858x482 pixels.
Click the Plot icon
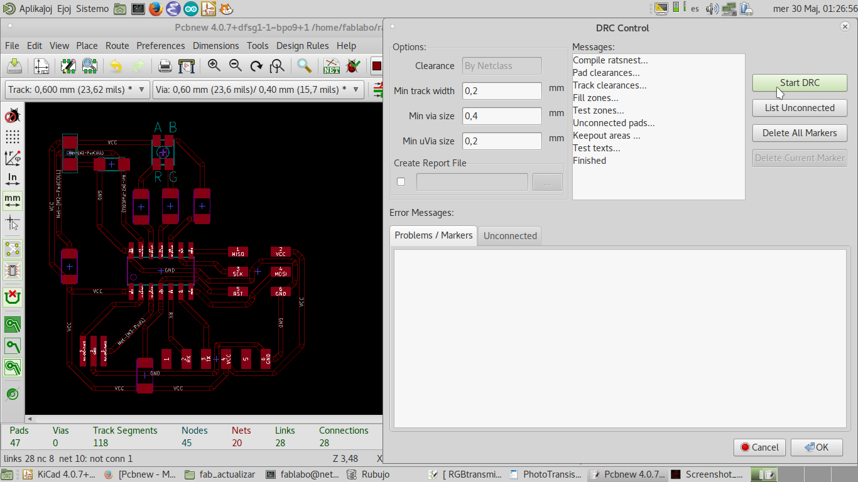(x=186, y=66)
